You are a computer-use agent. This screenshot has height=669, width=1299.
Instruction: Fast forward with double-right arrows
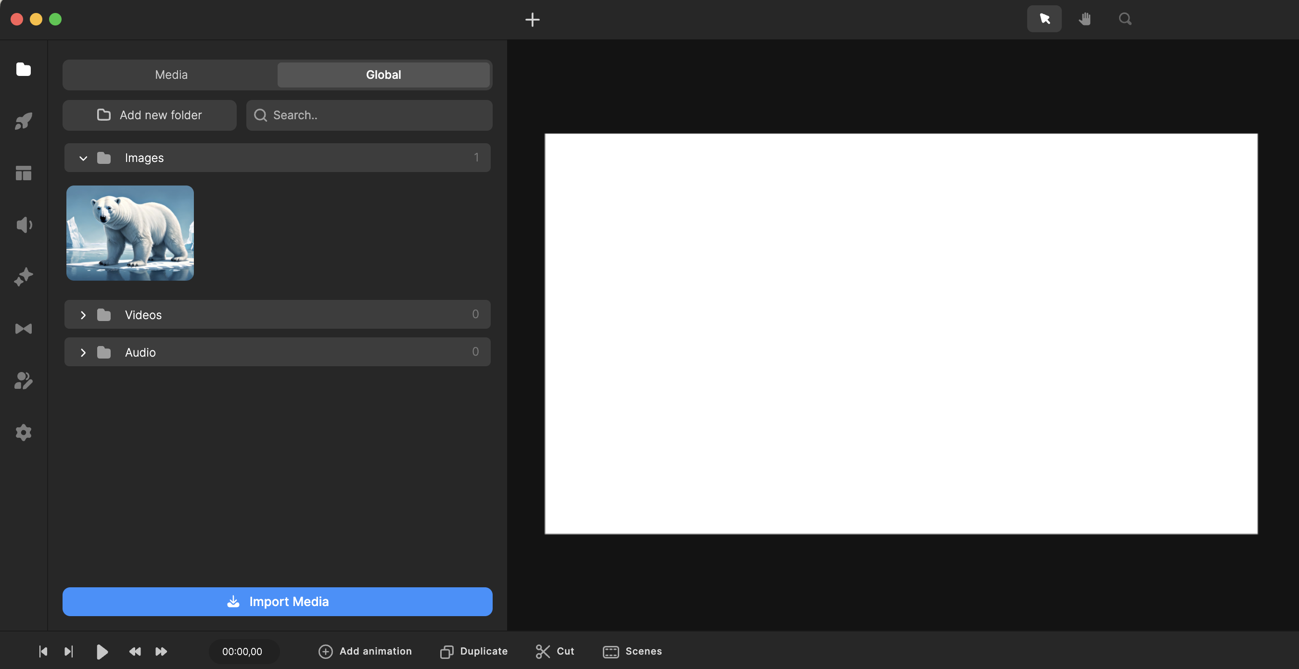[161, 651]
